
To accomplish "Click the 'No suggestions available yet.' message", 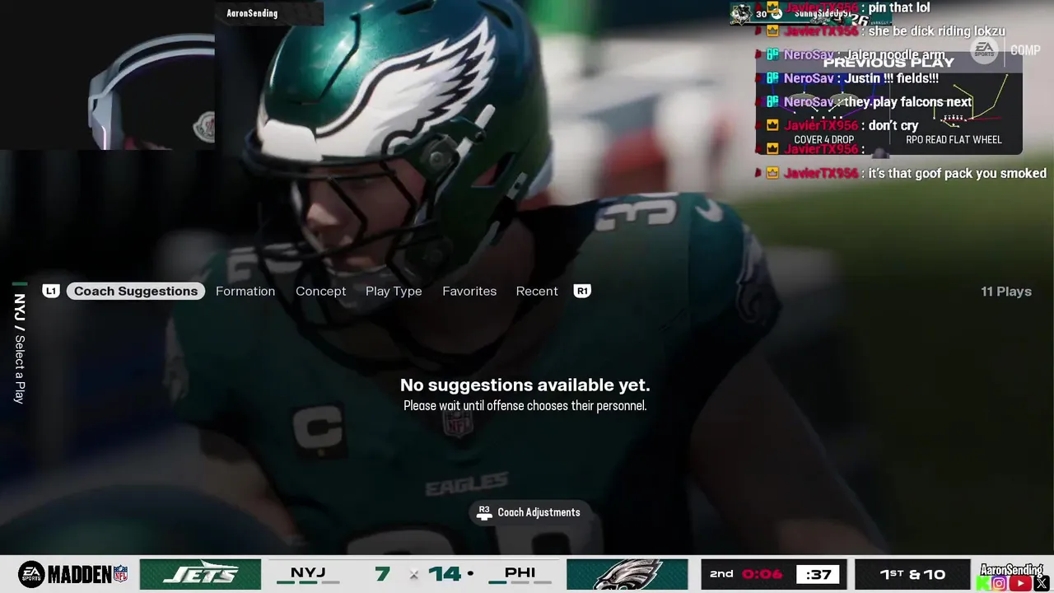I will [525, 385].
